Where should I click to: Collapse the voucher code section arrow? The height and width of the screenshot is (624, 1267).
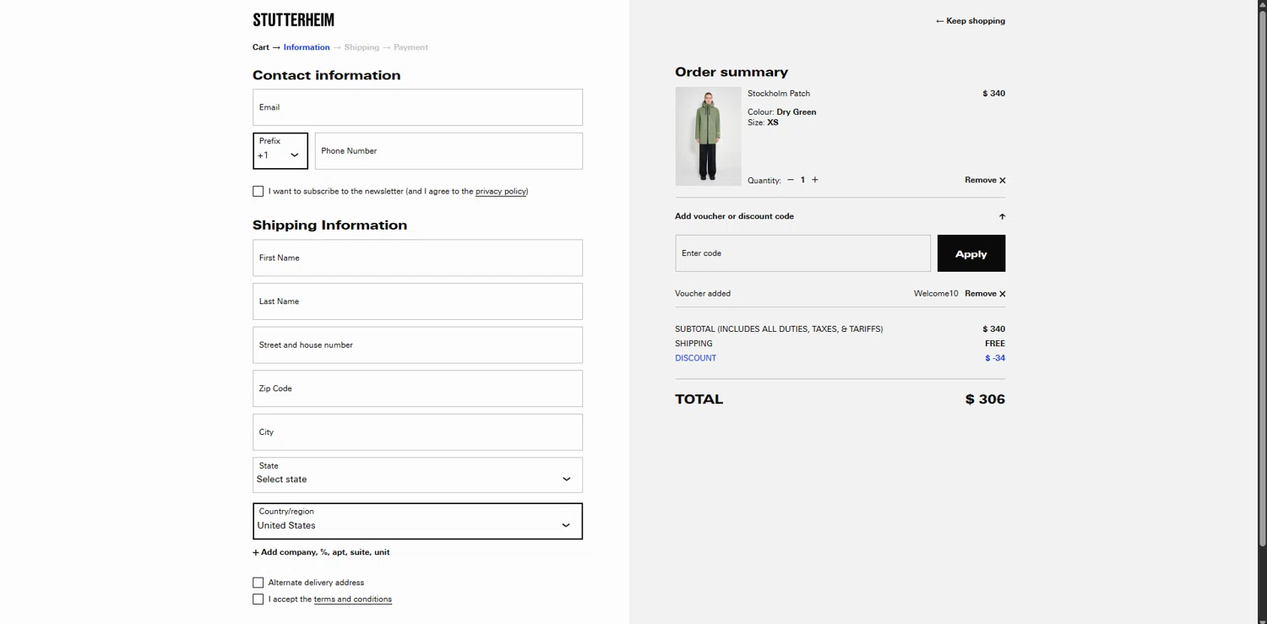click(x=1002, y=217)
